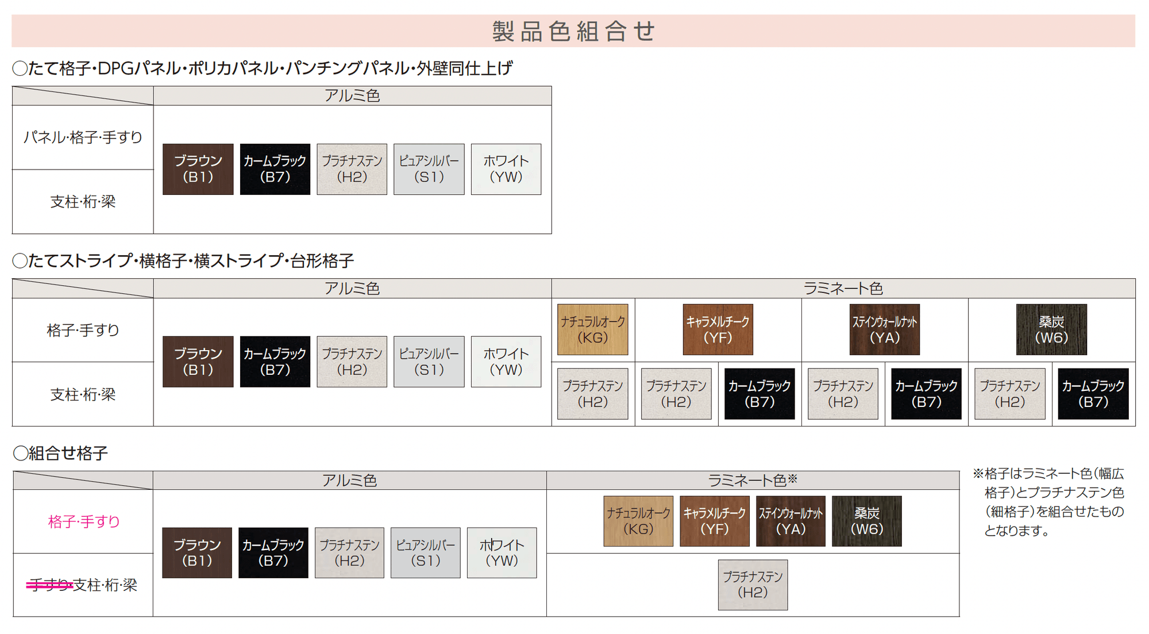1149x634 pixels.
Task: Select the ブラウン (B1) swatch in アルミ色
Action: pos(198,168)
